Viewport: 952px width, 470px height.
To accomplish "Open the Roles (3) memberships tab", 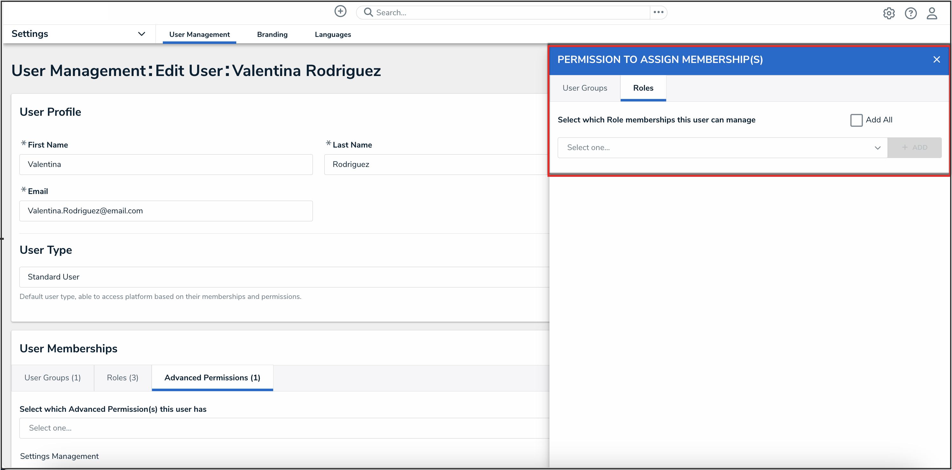I will pos(122,378).
